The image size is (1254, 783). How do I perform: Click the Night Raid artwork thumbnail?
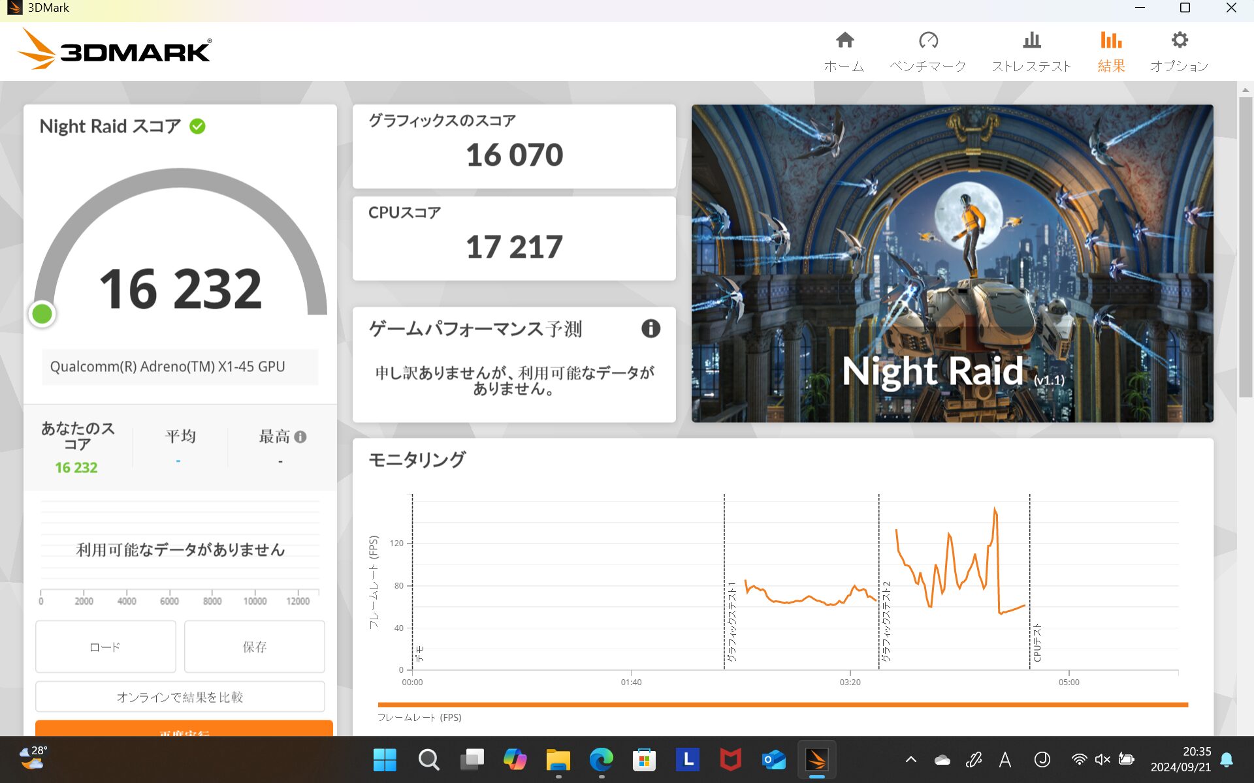(952, 263)
